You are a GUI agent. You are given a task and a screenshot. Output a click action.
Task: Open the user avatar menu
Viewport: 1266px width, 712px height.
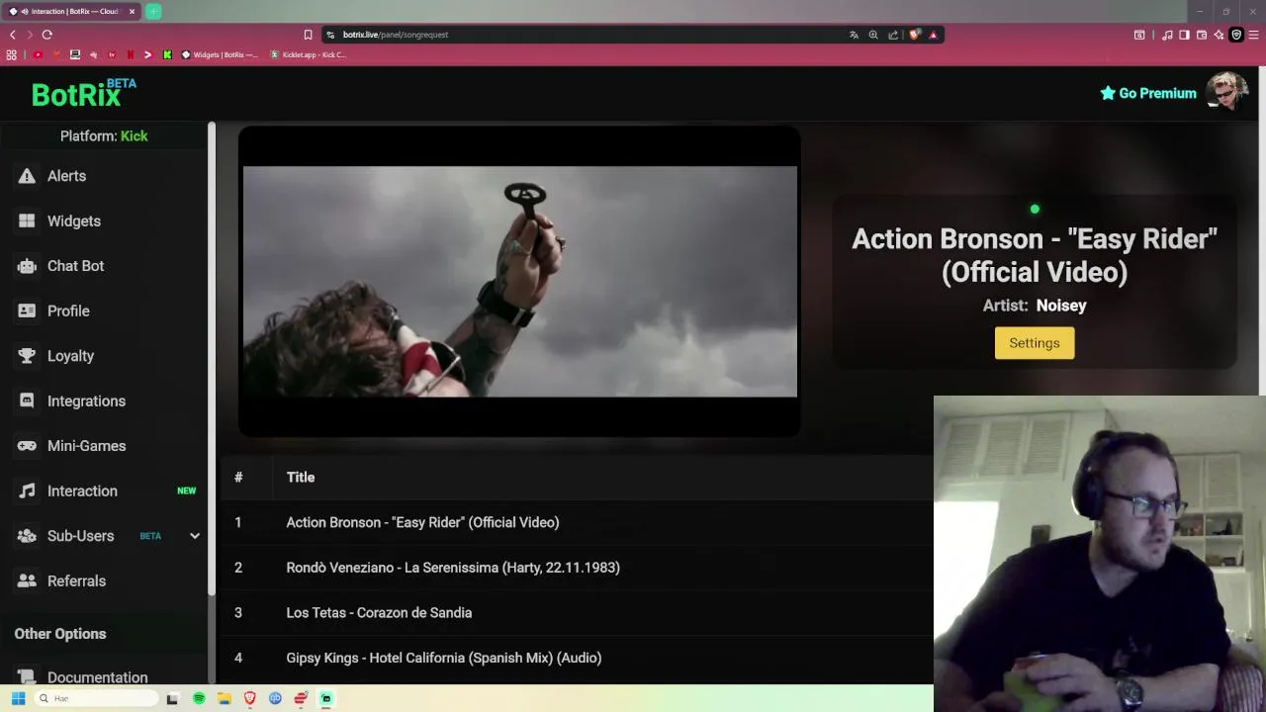point(1226,92)
